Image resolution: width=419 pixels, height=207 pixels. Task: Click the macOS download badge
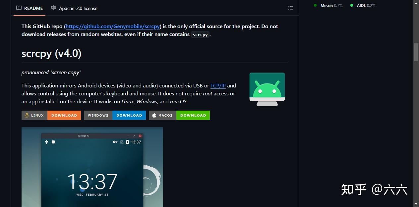pyautogui.click(x=179, y=115)
